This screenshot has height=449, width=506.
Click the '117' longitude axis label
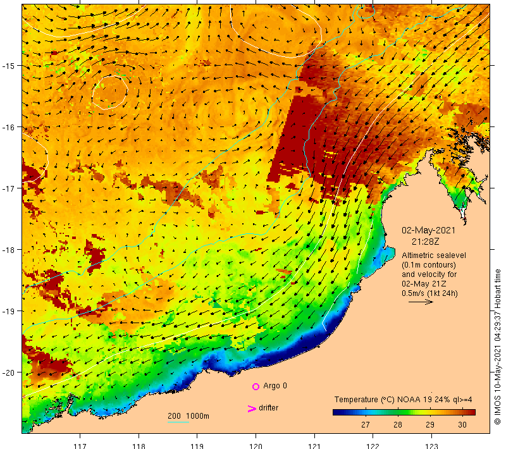coord(80,446)
